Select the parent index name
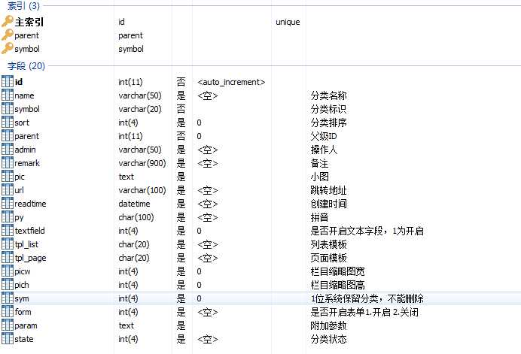 tap(26, 35)
